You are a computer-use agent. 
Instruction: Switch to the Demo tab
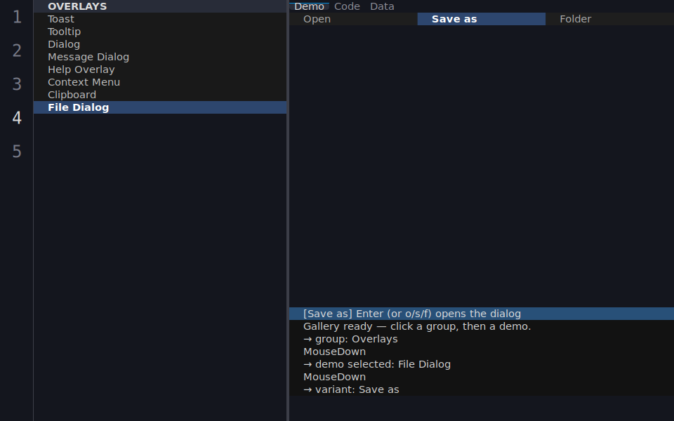coord(309,6)
